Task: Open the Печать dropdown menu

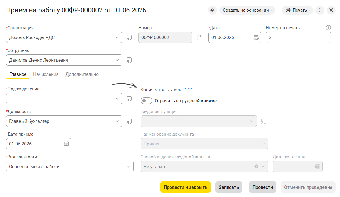Action: tap(297, 10)
